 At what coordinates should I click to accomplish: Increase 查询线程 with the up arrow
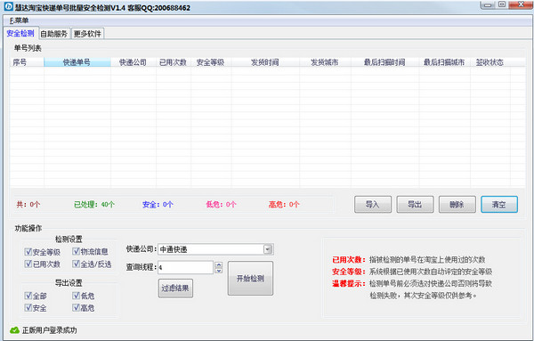tap(219, 264)
